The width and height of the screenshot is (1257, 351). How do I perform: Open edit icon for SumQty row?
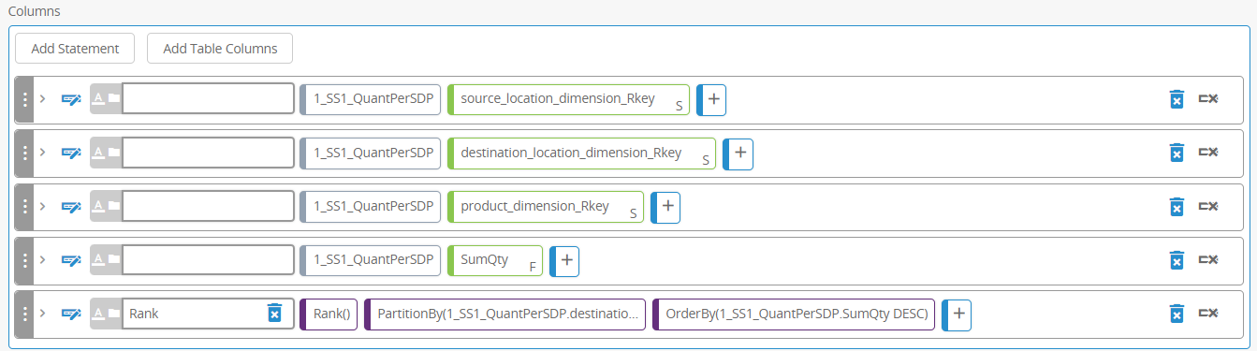coord(71,260)
